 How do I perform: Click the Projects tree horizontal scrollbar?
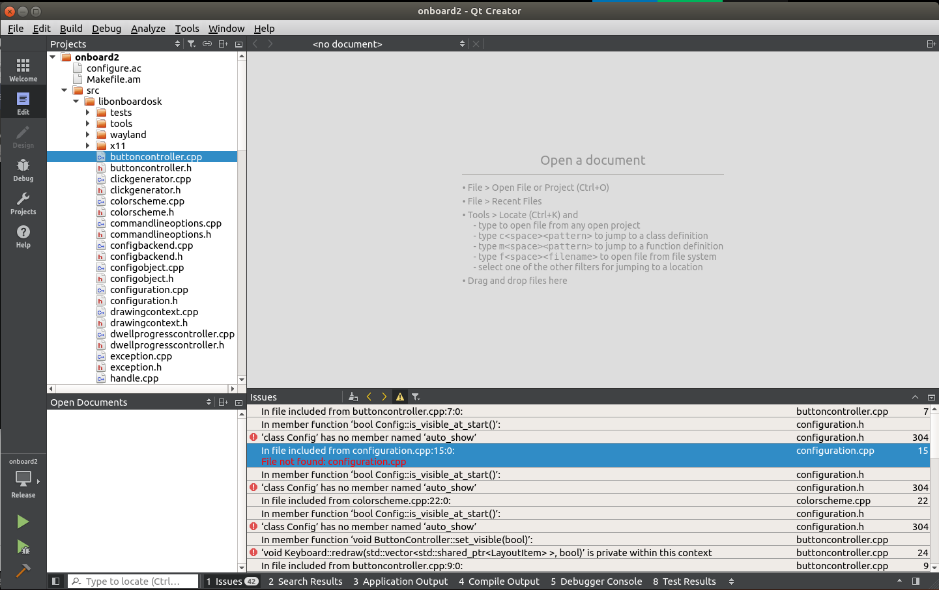pyautogui.click(x=141, y=389)
